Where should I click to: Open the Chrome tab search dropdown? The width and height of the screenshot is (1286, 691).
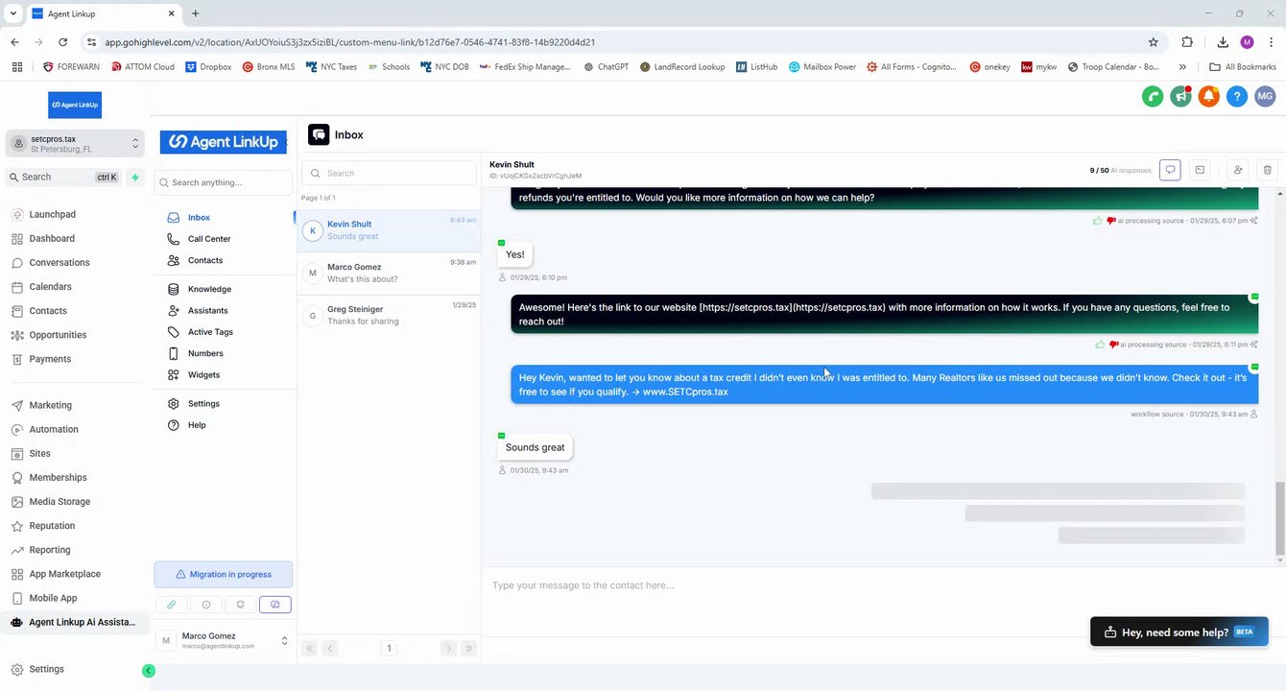pos(13,13)
